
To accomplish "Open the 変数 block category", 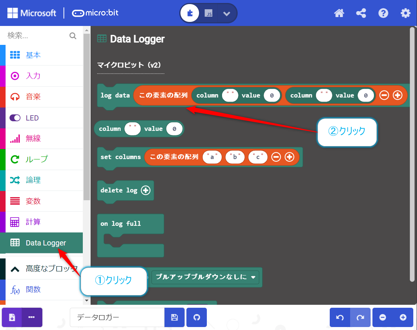I will point(42,201).
